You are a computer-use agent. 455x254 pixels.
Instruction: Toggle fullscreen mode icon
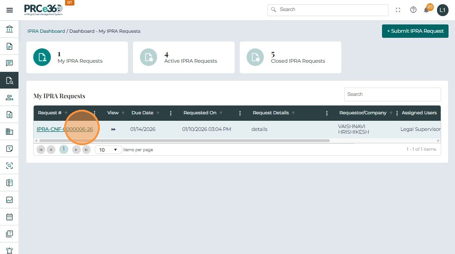tap(398, 10)
